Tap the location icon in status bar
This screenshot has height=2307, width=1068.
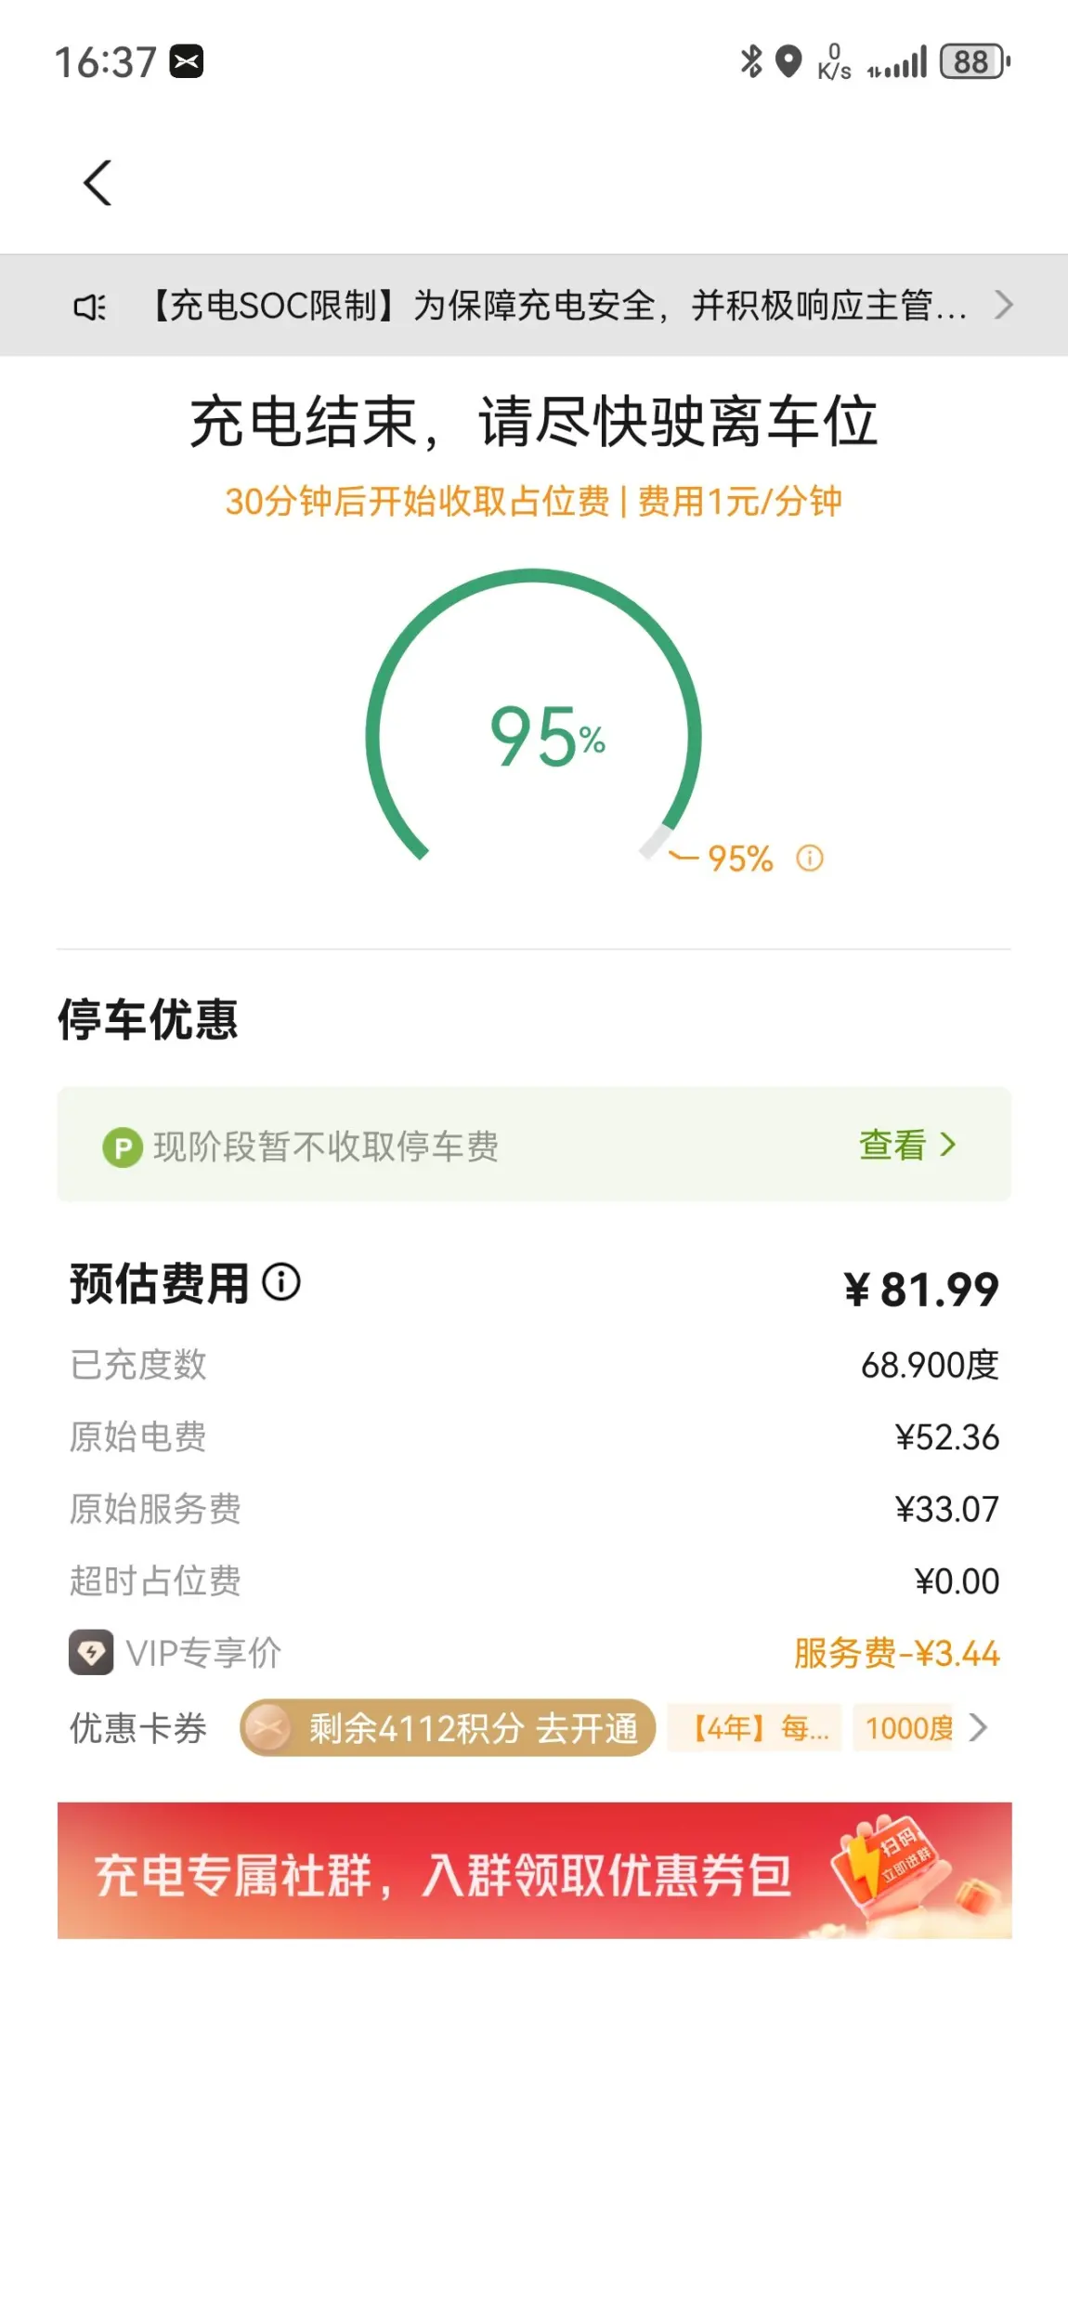click(788, 62)
